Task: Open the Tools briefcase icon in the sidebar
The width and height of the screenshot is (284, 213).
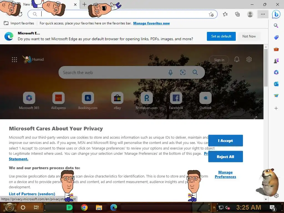Action: tap(276, 49)
